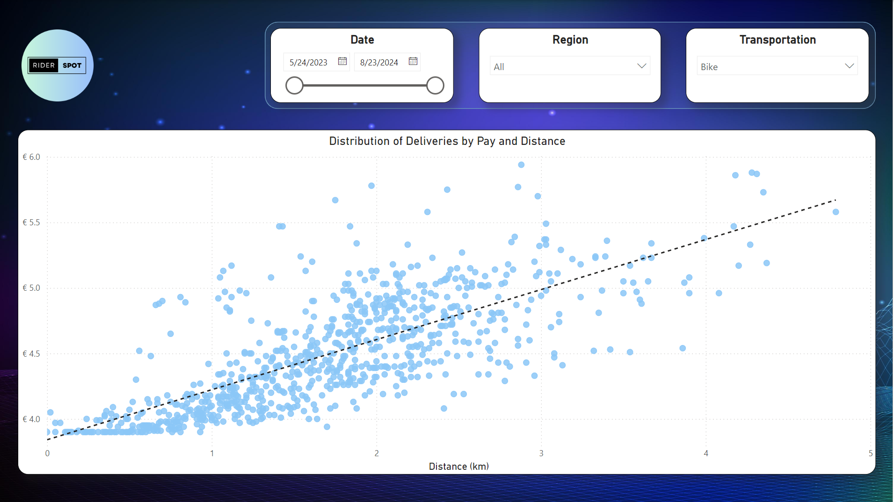
Task: Open the Transportation dropdown showing Bike
Action: [777, 66]
